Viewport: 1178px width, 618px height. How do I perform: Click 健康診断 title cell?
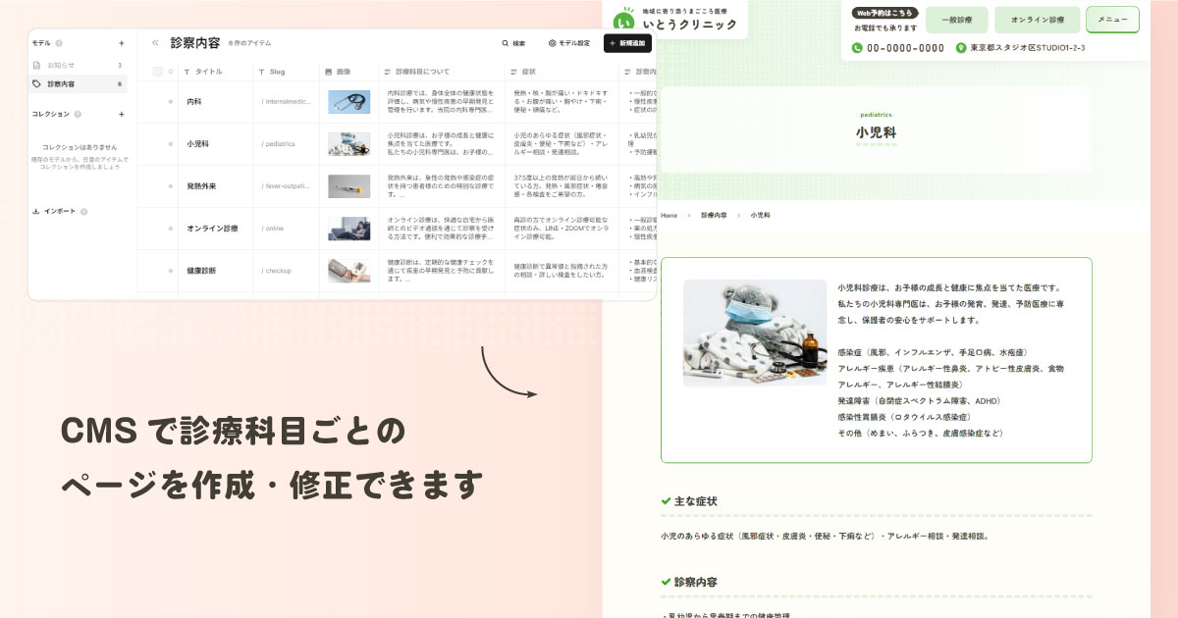[x=215, y=270]
